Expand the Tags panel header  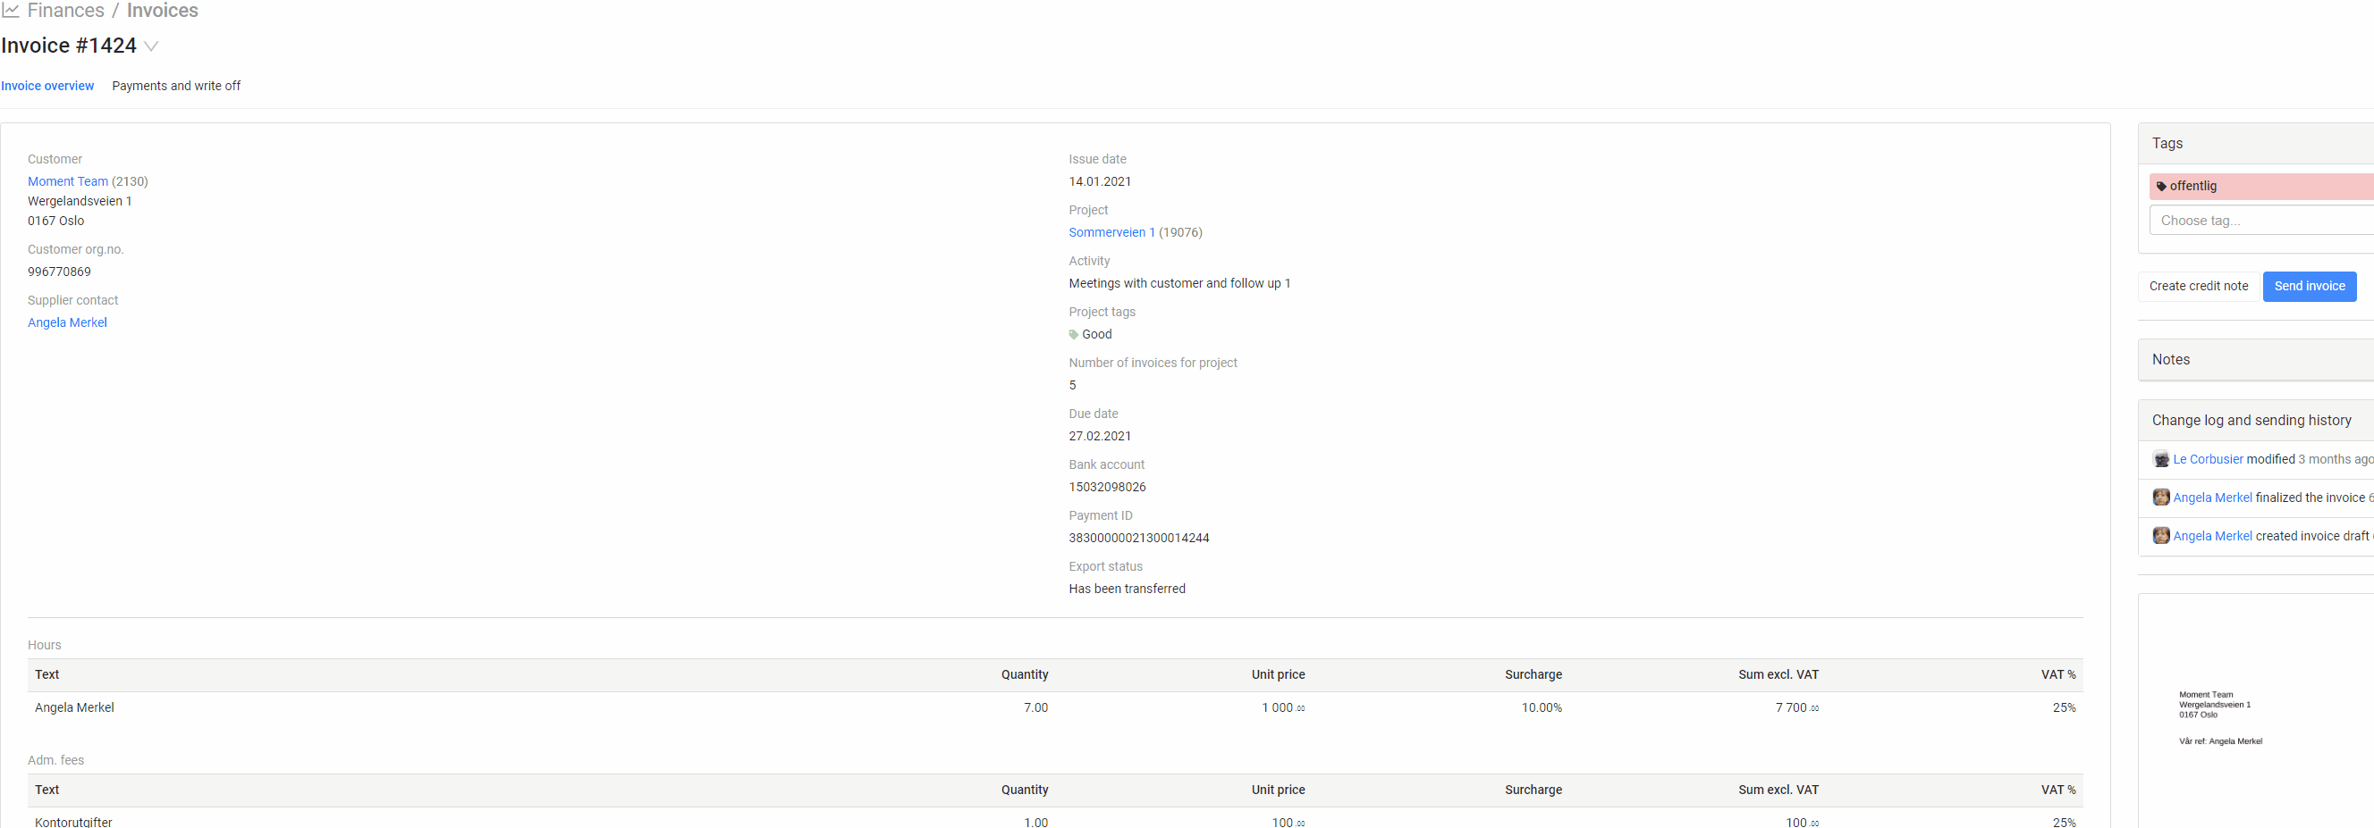[2256, 144]
